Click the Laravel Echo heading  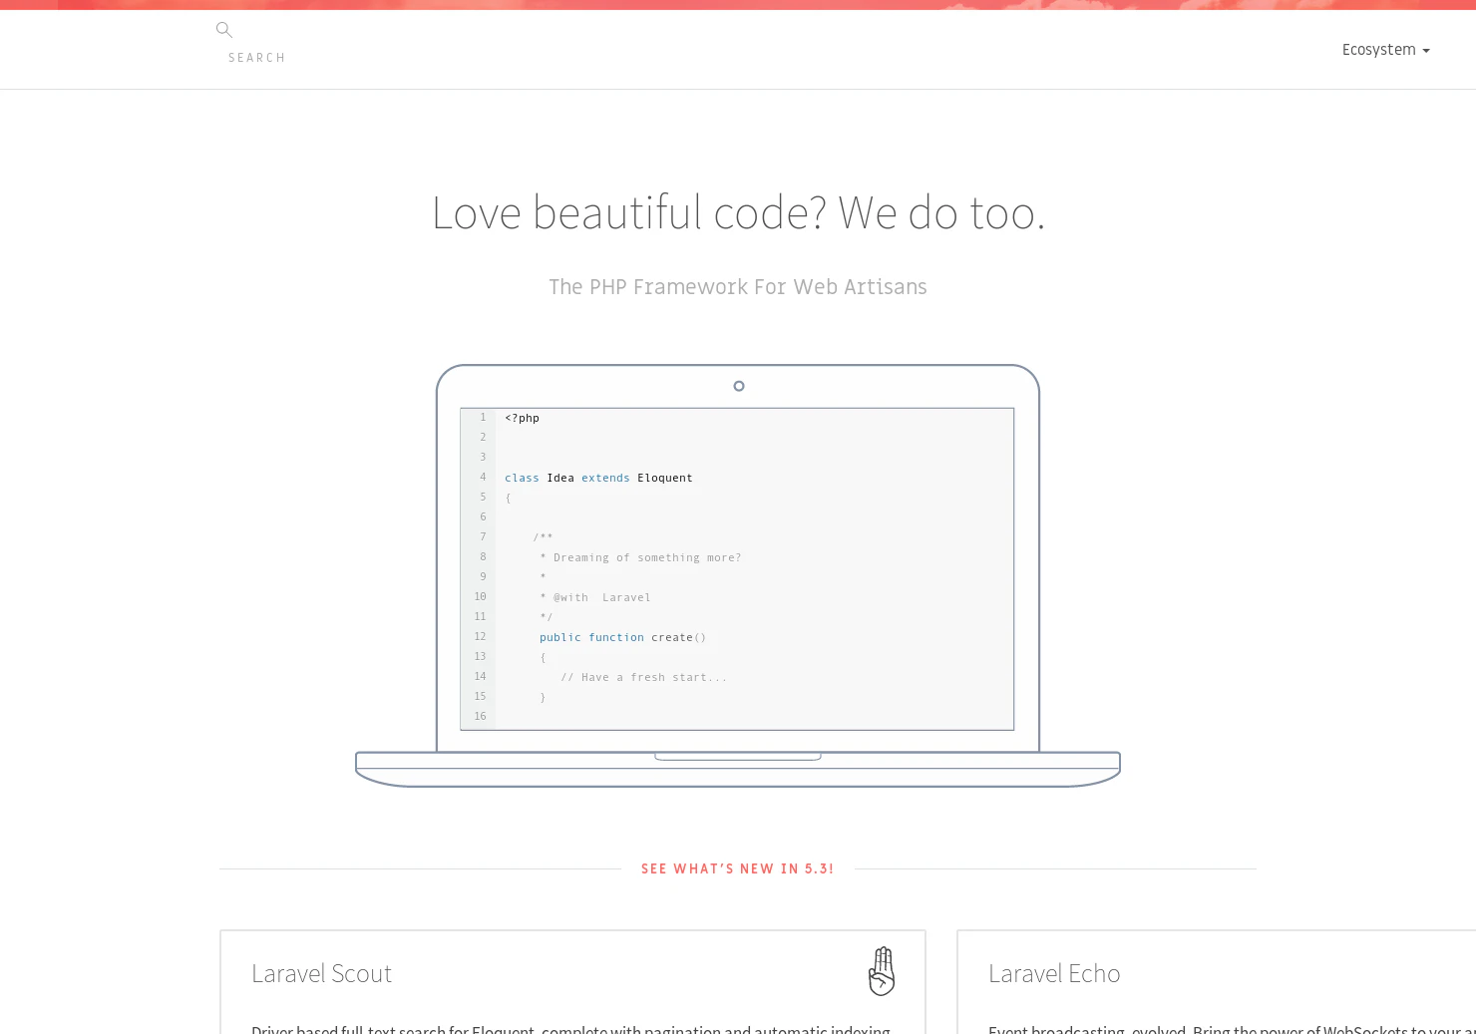tap(1054, 973)
